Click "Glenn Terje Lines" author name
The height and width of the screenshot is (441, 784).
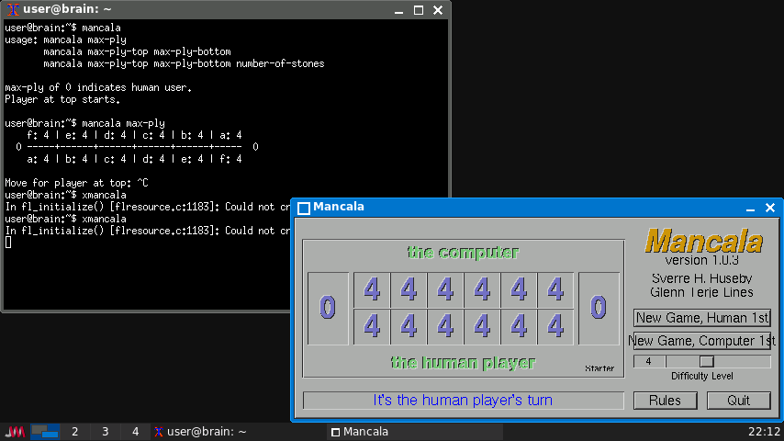pos(702,292)
